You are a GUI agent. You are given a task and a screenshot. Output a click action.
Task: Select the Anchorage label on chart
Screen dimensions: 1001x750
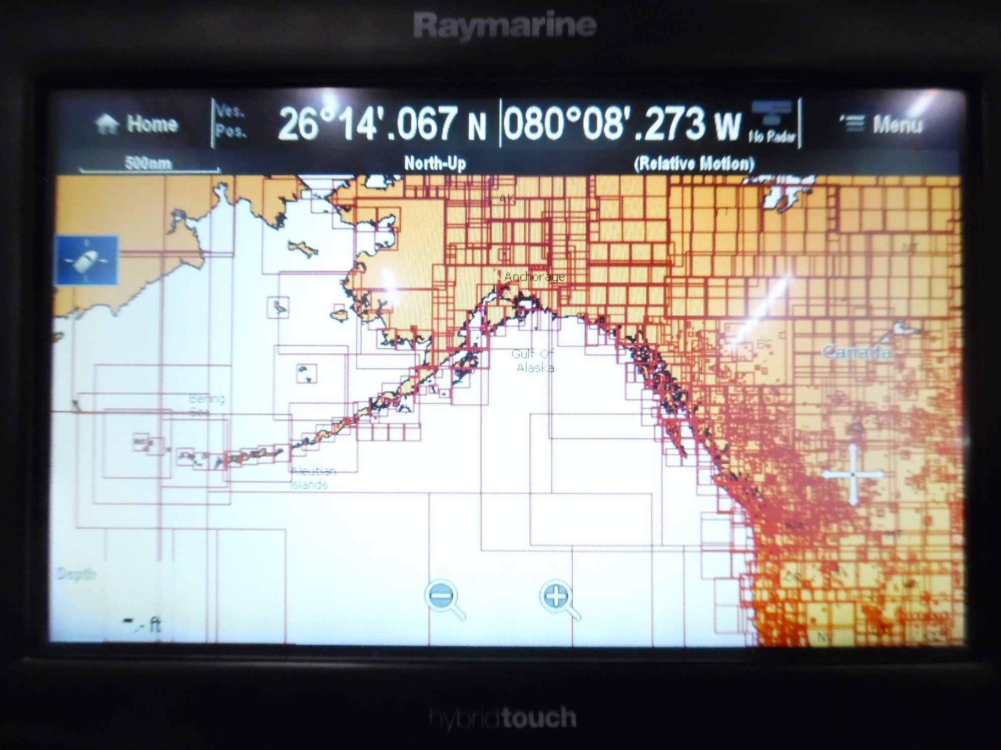(534, 277)
